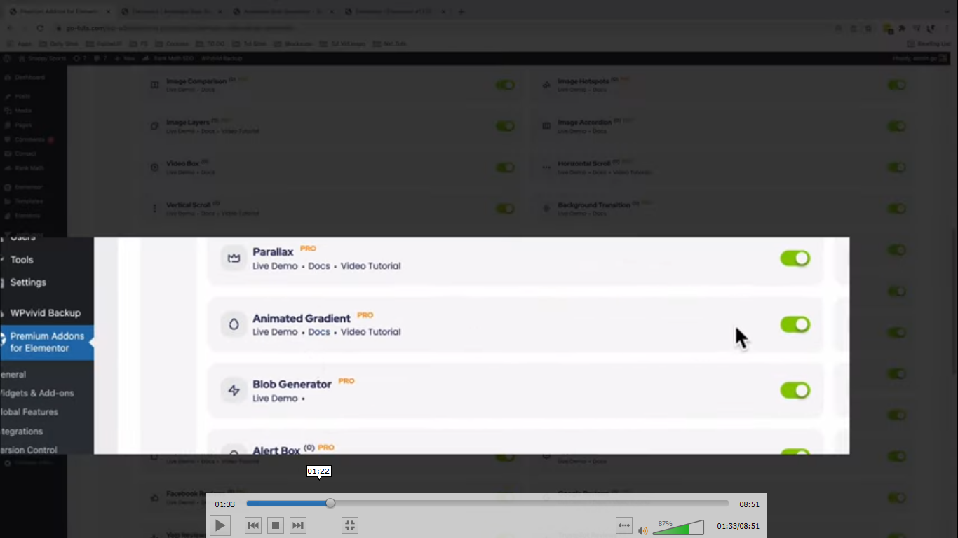958x538 pixels.
Task: Click the Background Transition widget icon
Action: click(546, 209)
